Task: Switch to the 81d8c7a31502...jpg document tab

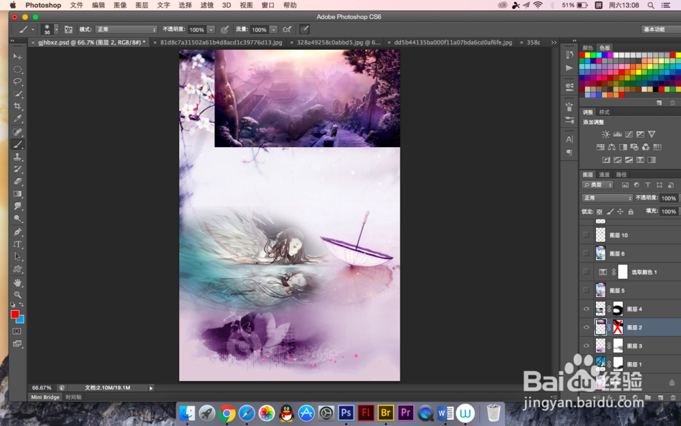Action: click(221, 42)
